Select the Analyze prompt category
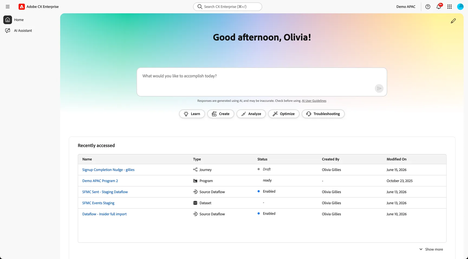Screen dimensions: 468x259 (x=251, y=114)
